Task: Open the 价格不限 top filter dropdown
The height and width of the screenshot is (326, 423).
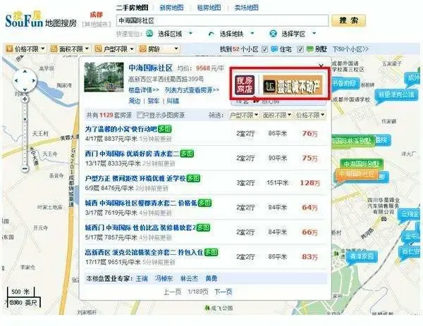Action: coord(26,49)
